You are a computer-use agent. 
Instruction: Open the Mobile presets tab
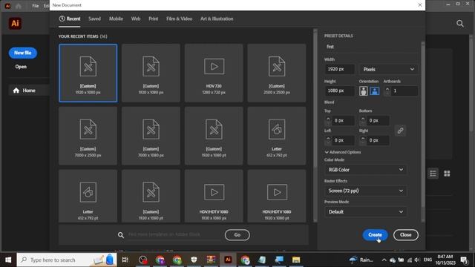pos(116,19)
